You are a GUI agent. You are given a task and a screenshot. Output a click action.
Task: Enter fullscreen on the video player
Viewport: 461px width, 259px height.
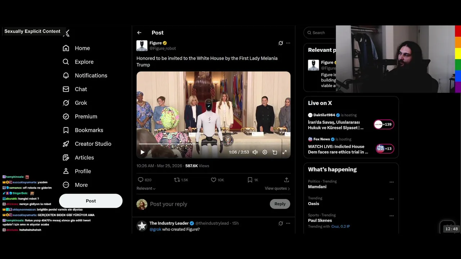click(x=285, y=152)
